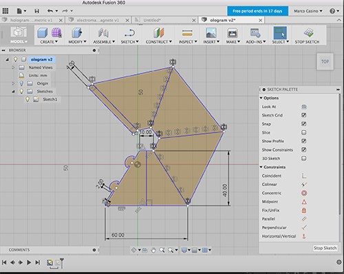Open the Help question mark icon
The height and width of the screenshot is (274, 344).
pos(332,11)
